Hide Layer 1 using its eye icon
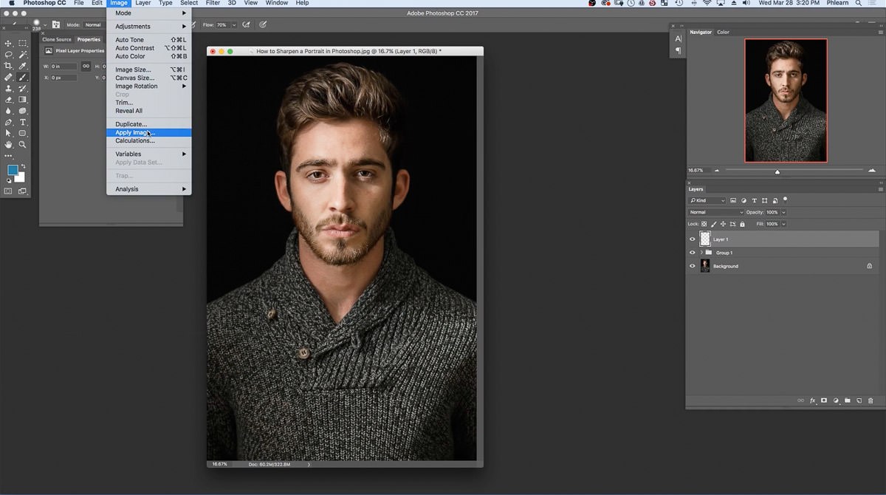The height and width of the screenshot is (495, 886). tap(693, 239)
